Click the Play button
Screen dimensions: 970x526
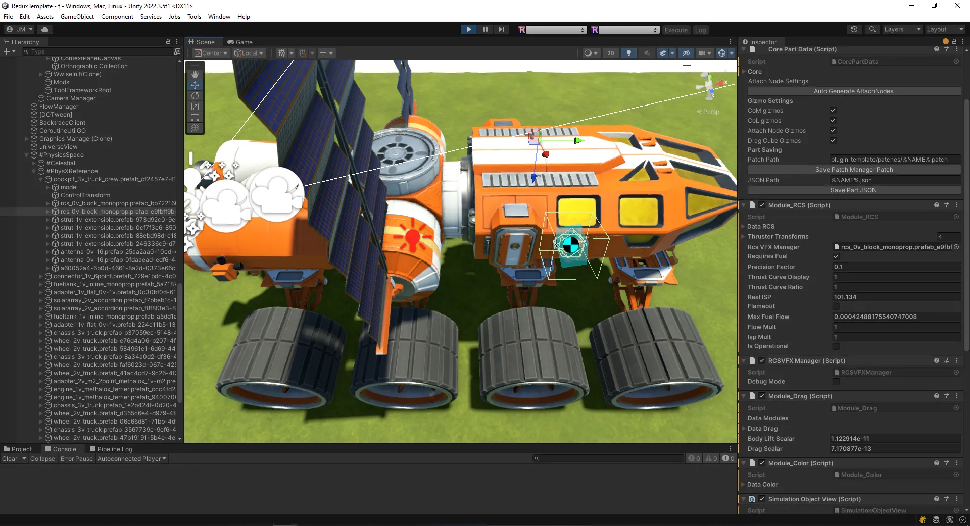[469, 30]
